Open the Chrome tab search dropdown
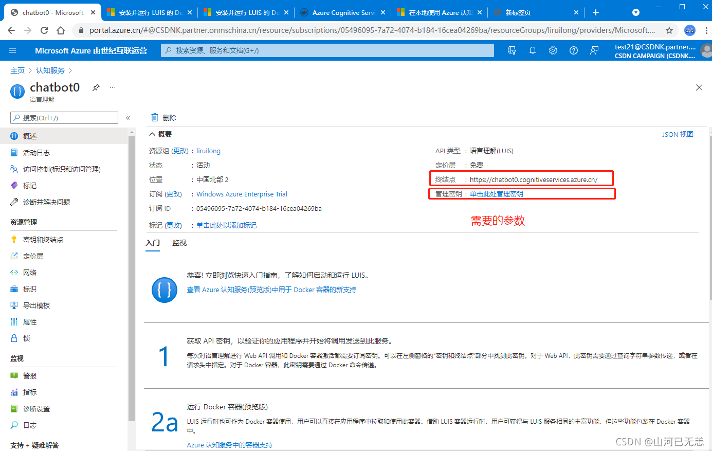 [636, 12]
